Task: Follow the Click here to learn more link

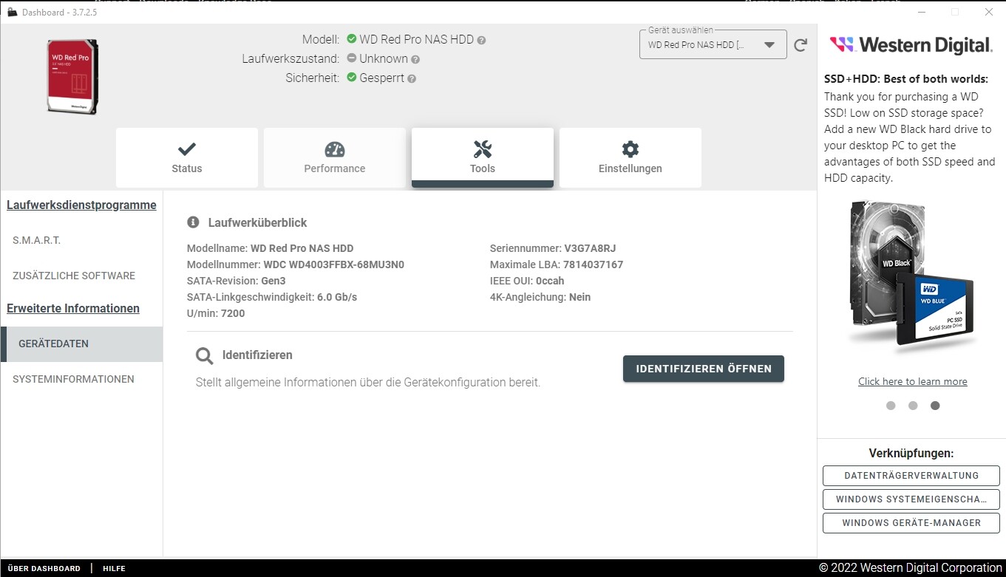Action: click(913, 382)
